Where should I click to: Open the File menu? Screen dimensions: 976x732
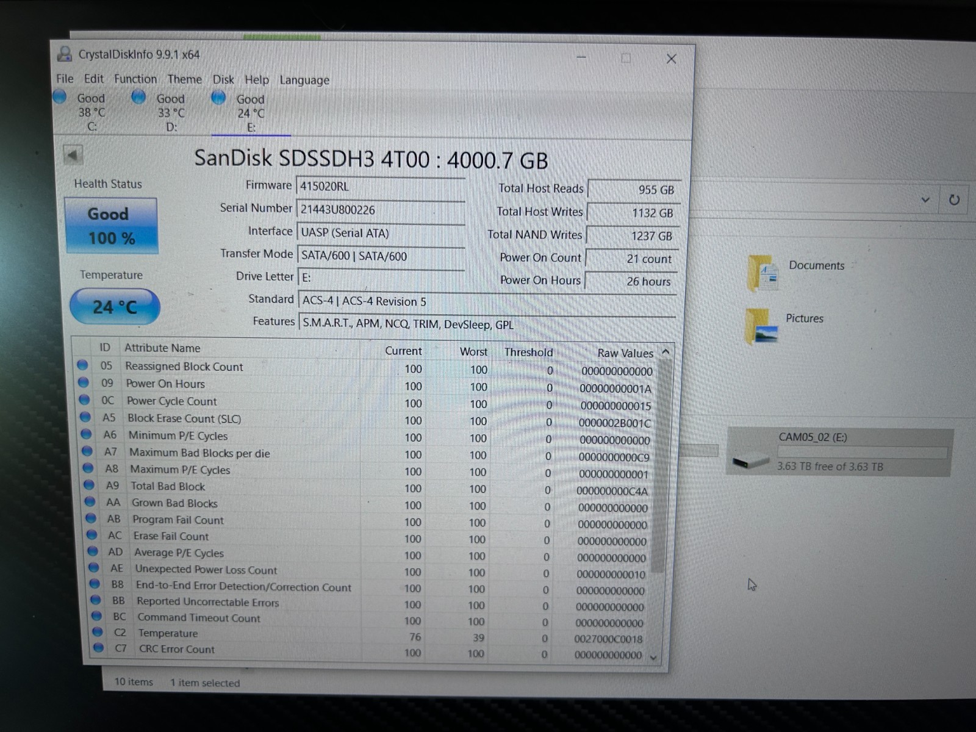[x=65, y=79]
